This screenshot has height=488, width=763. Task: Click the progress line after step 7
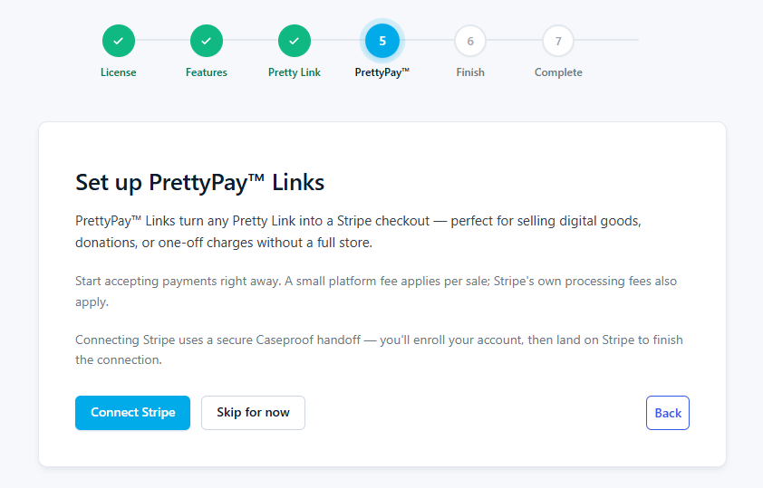(x=606, y=40)
